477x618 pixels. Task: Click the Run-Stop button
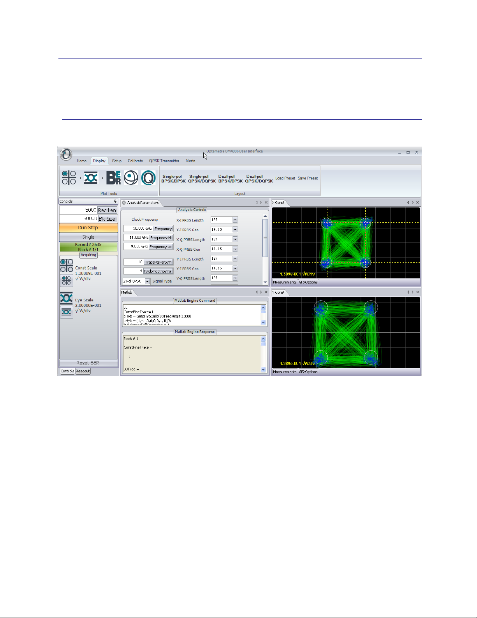[x=88, y=228]
